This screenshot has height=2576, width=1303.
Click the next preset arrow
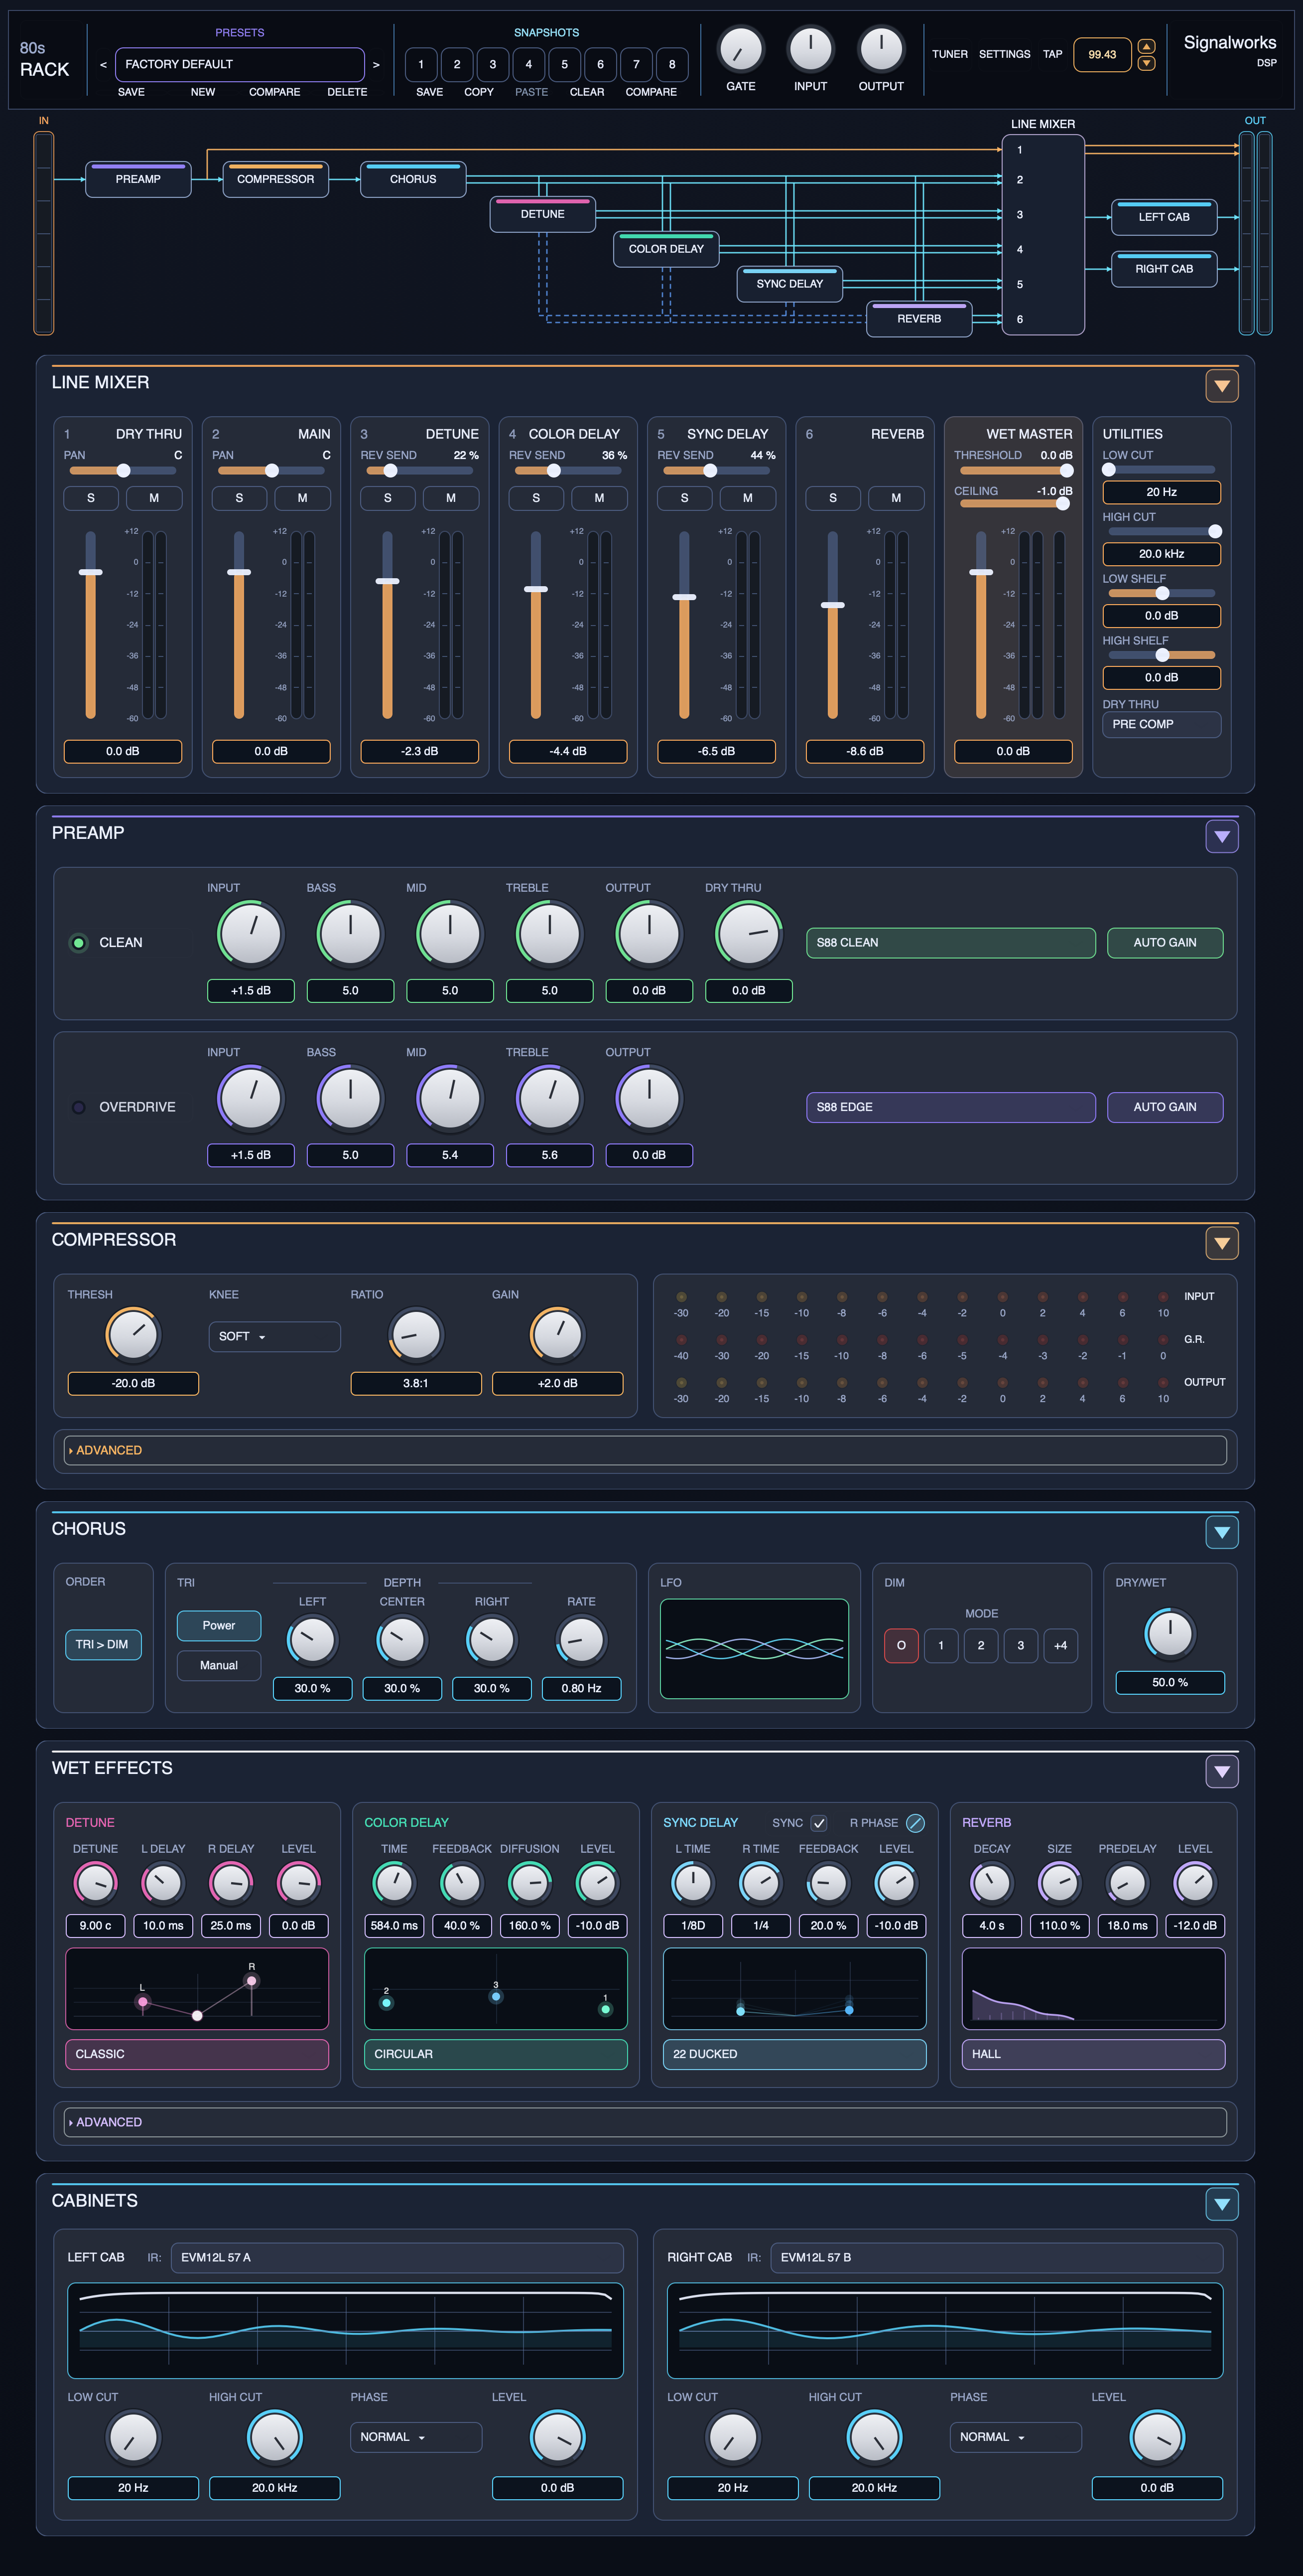[376, 65]
